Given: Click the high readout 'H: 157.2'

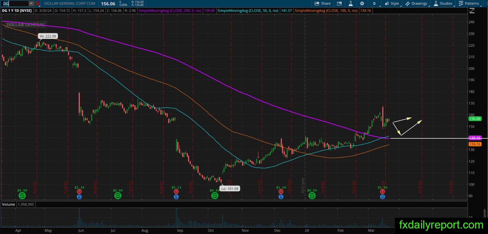Looking at the screenshot, I should (79, 11).
